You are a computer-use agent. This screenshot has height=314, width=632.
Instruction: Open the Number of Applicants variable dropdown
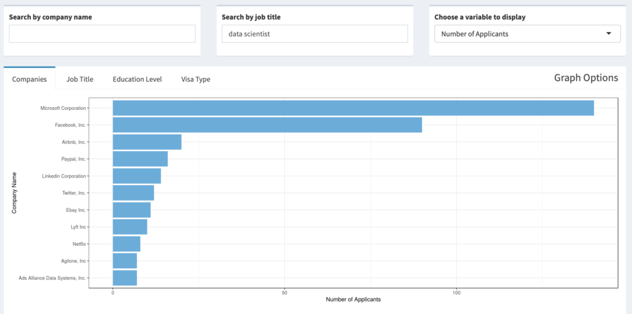(x=528, y=34)
